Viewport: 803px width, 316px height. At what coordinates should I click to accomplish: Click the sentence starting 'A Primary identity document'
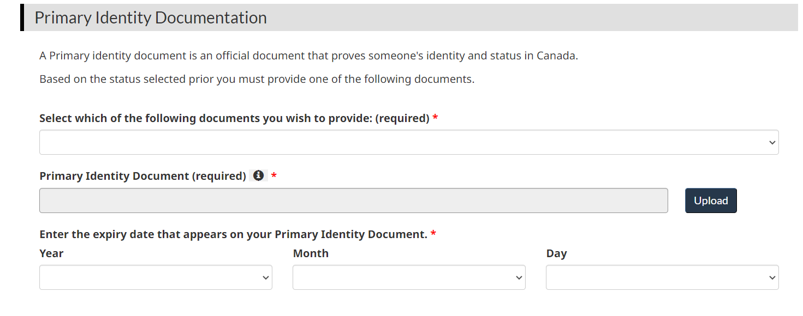tap(308, 56)
